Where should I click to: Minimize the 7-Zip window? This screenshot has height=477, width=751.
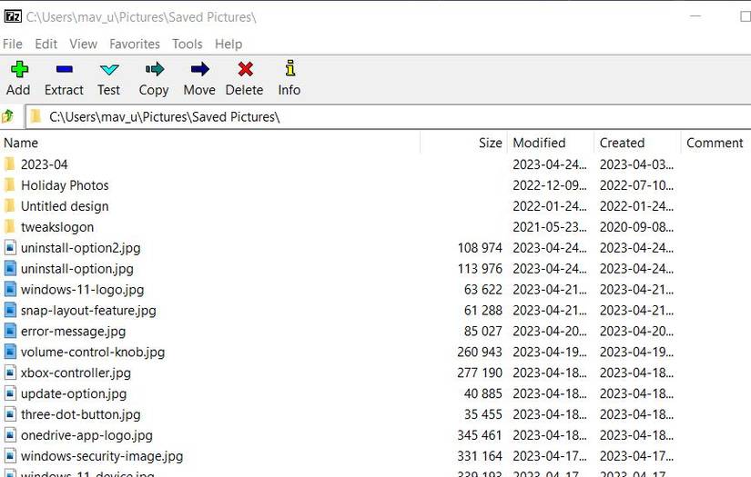[x=695, y=16]
